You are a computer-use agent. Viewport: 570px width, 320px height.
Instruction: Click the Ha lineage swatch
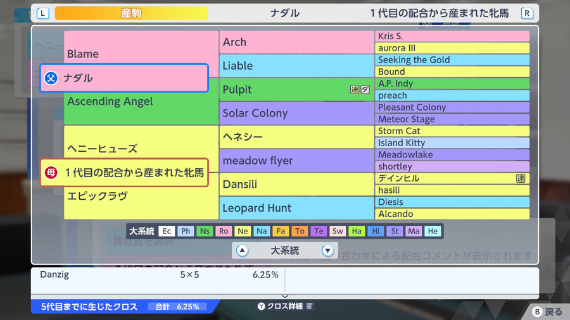tap(357, 231)
